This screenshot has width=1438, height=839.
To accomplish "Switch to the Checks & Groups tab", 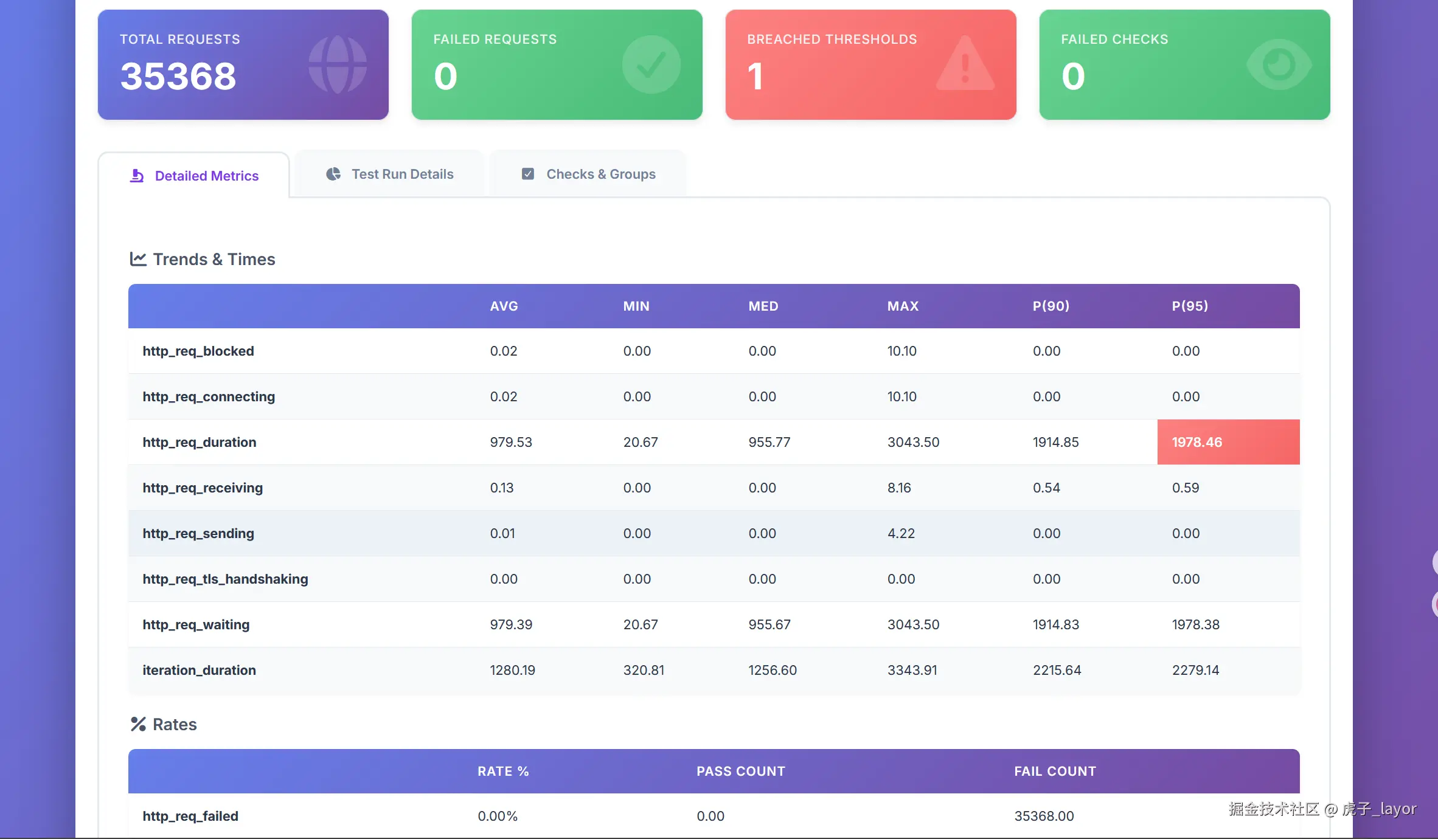I will click(600, 174).
